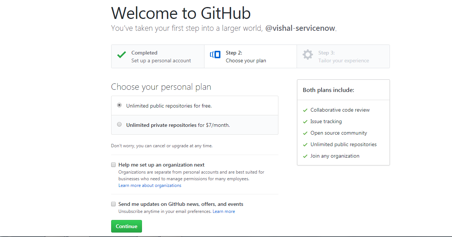Click the green Completed checkmark icon
Screen dimensions: 452x237
point(122,55)
